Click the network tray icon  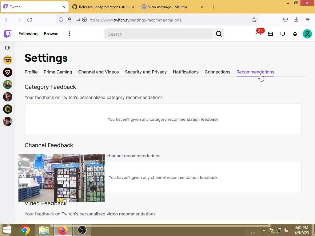tap(279, 230)
